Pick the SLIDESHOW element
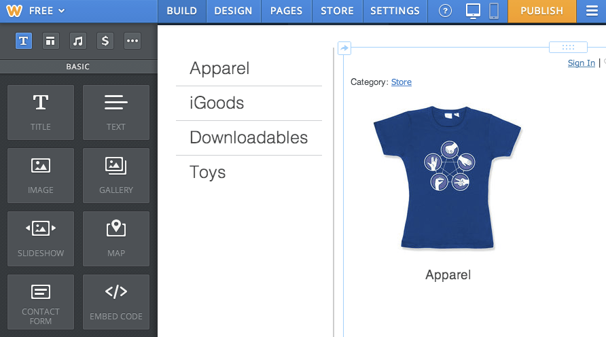Screen dimensions: 606x337 coord(41,239)
